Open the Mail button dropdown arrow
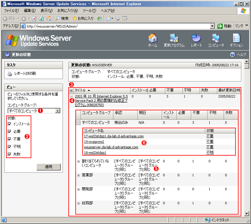The width and height of the screenshot is (251, 224). (112, 19)
